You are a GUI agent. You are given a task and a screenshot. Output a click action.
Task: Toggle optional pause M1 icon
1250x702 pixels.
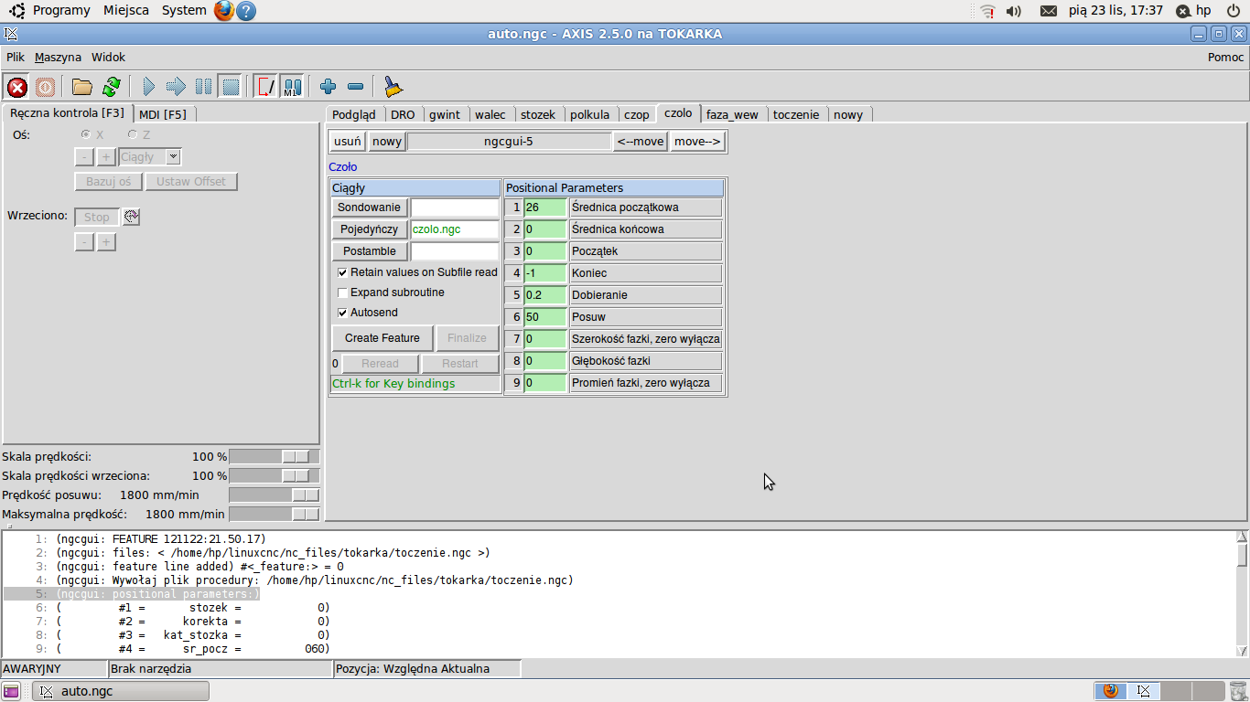[x=292, y=87]
